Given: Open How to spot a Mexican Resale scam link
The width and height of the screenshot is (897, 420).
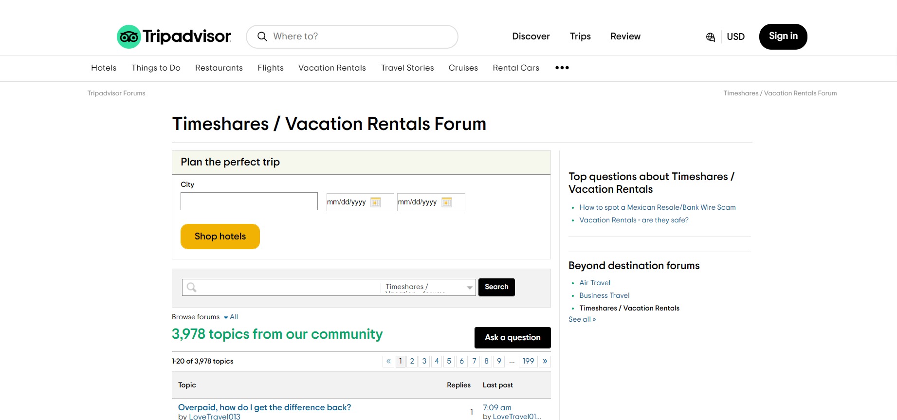Looking at the screenshot, I should (x=658, y=207).
